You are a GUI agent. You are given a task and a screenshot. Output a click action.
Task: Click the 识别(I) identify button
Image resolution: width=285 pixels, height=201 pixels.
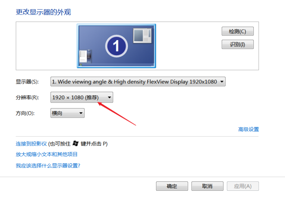(237, 44)
